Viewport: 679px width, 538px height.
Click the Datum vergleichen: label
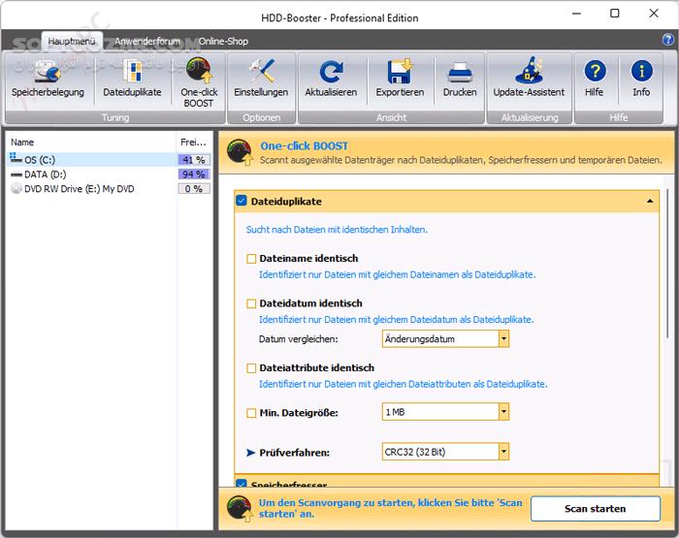pos(299,339)
